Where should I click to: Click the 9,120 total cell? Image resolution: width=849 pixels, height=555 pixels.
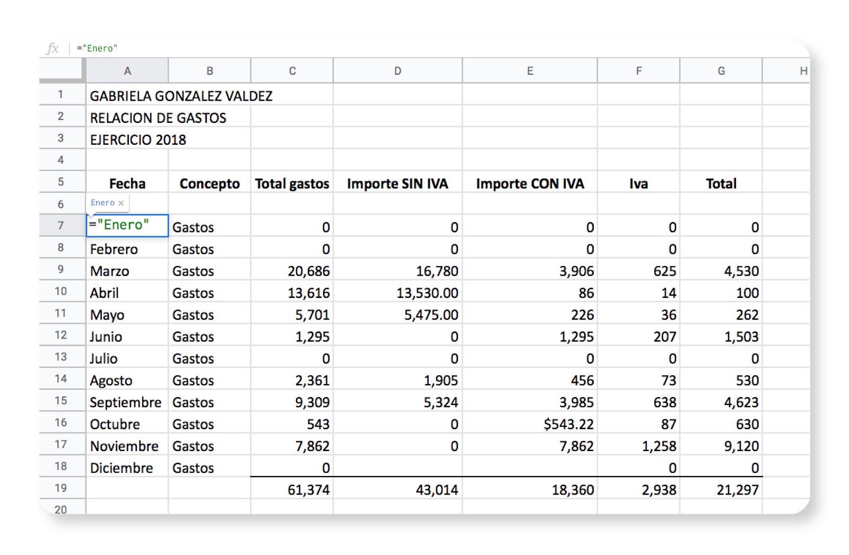(x=721, y=446)
